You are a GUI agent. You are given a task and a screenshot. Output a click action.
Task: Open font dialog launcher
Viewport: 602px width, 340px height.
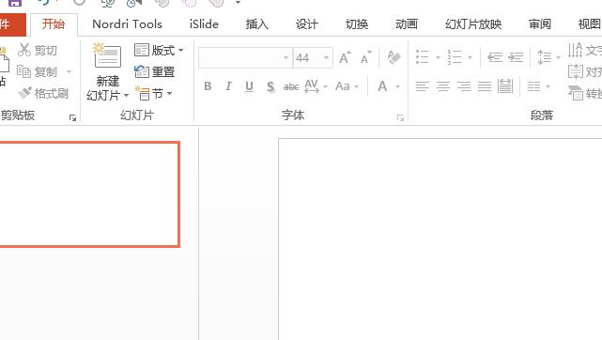tap(400, 117)
